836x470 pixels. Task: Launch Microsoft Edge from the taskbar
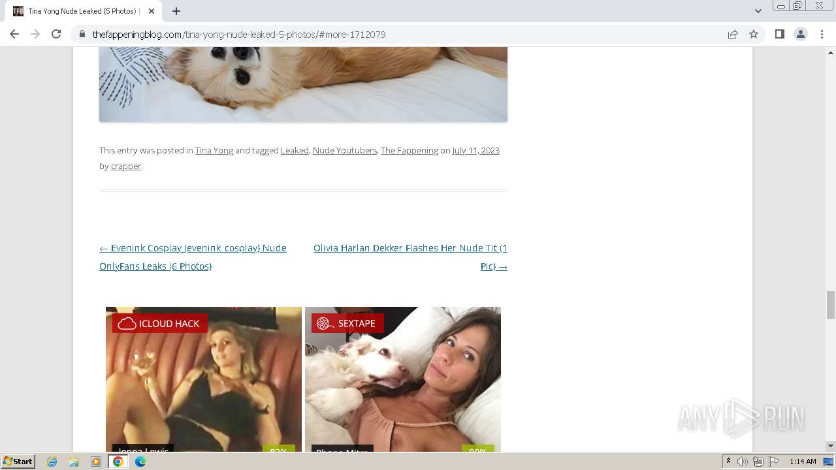[x=140, y=462]
